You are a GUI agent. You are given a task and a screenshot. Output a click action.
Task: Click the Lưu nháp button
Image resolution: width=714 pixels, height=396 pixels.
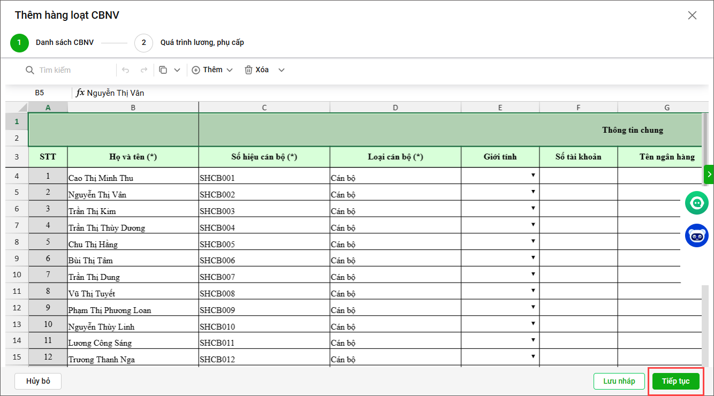(x=619, y=381)
